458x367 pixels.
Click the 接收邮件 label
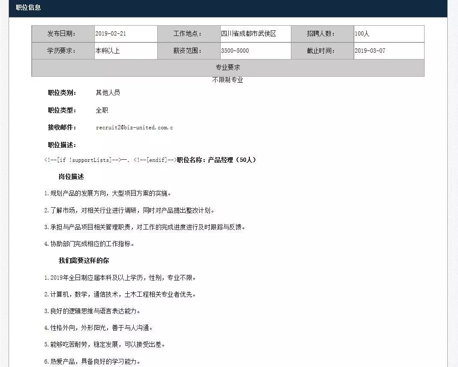(62, 127)
